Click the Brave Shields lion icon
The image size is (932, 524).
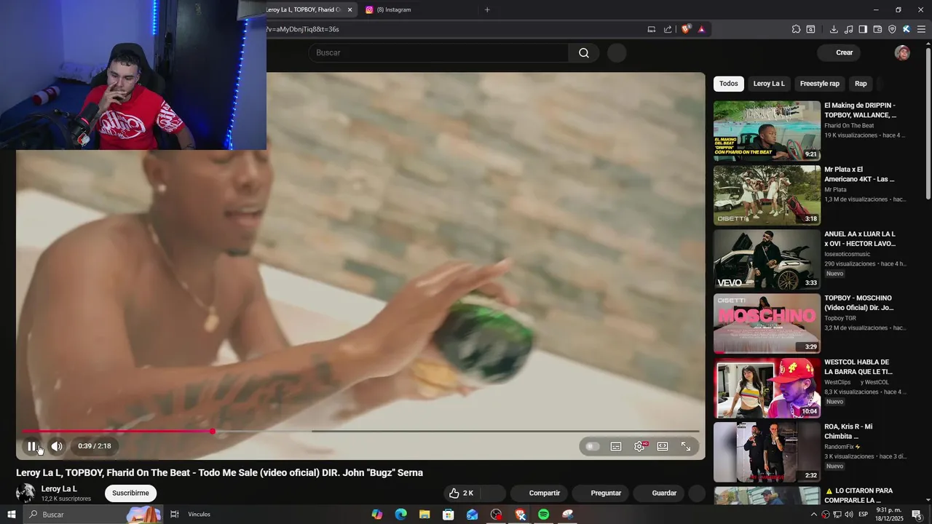[x=686, y=29]
